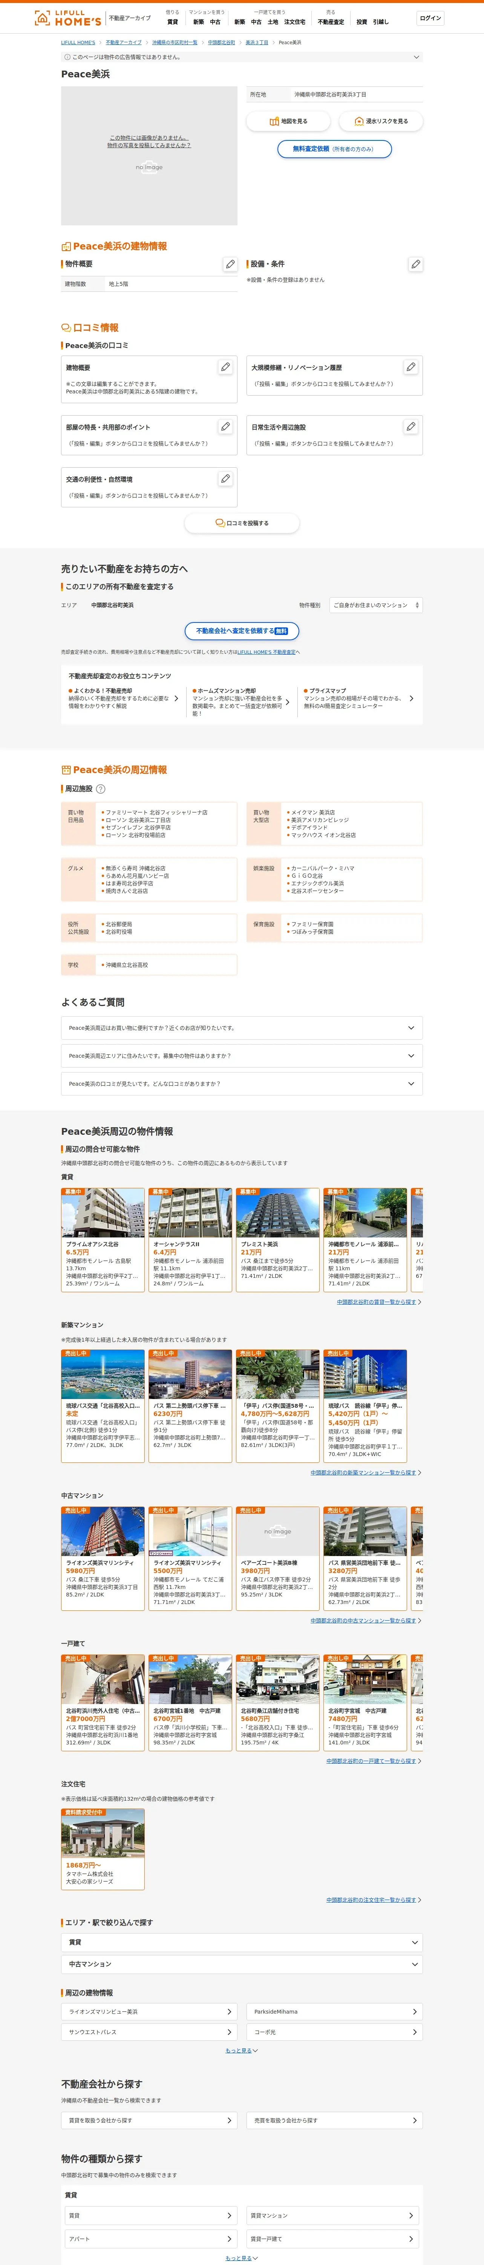Click chevron on ParksideMihama row
This screenshot has width=484, height=2265.
click(x=415, y=2011)
